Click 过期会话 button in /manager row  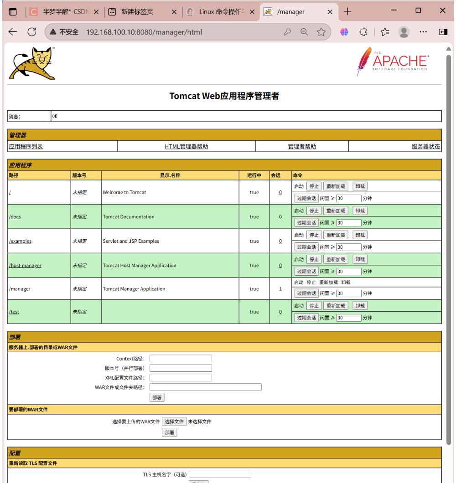[x=306, y=293]
